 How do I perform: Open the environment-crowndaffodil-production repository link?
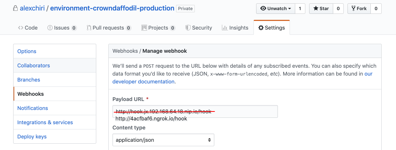tap(112, 8)
